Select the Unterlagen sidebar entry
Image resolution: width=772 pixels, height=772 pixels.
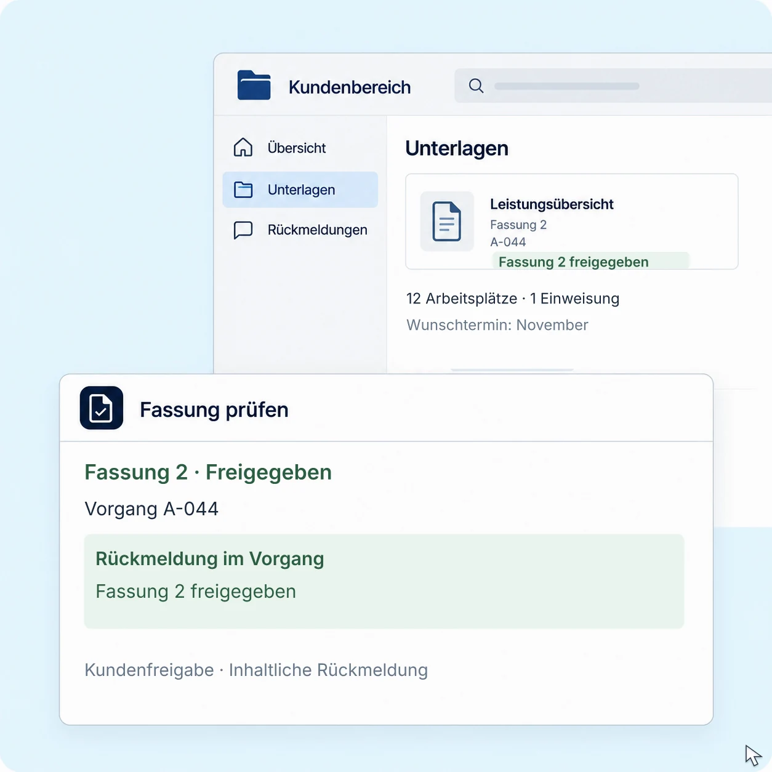click(x=300, y=190)
